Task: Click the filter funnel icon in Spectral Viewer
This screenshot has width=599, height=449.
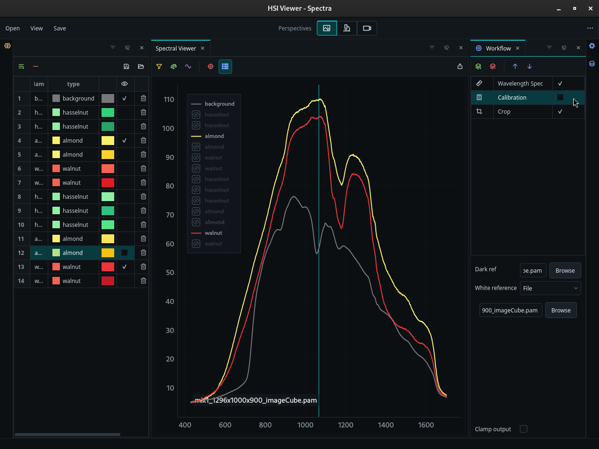Action: pyautogui.click(x=159, y=66)
